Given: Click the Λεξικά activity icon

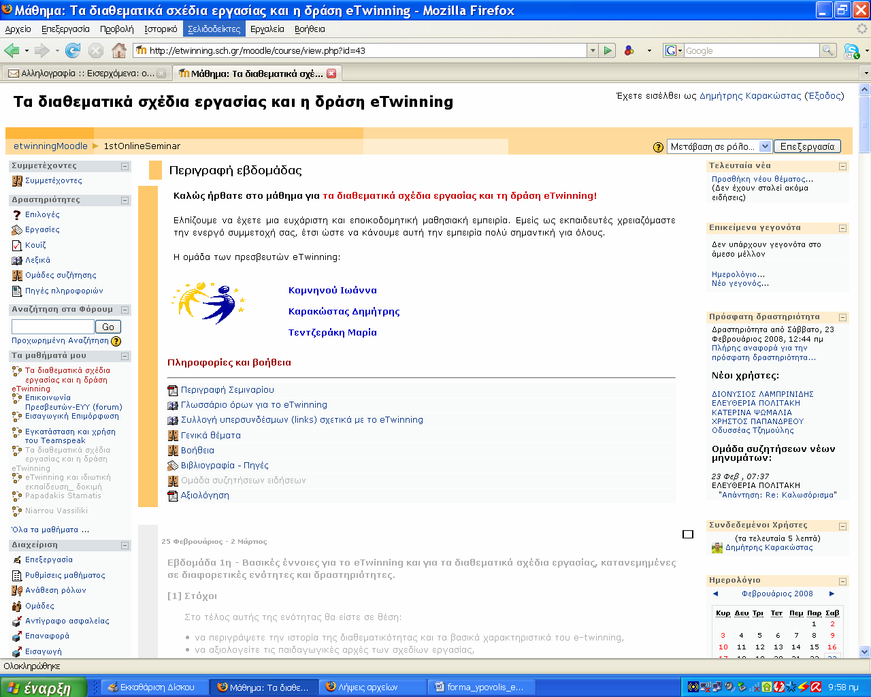Looking at the screenshot, I should point(18,260).
